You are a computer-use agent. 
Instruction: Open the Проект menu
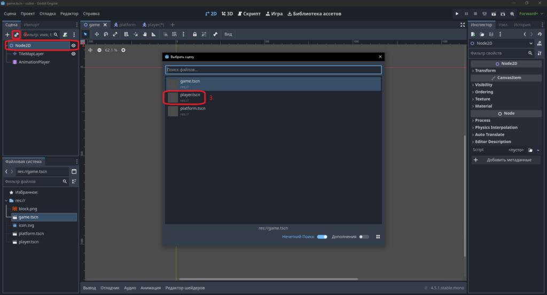click(28, 13)
